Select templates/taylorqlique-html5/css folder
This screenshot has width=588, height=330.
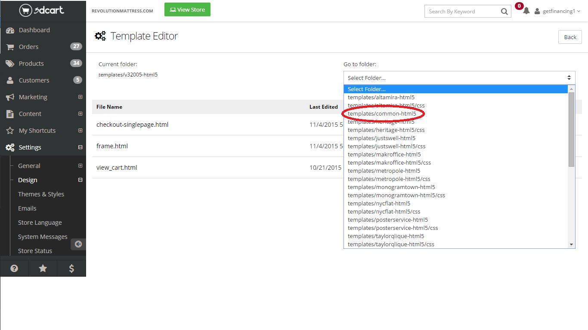[x=391, y=244]
